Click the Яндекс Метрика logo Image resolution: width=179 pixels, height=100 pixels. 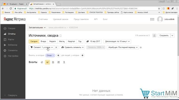tap(15, 19)
